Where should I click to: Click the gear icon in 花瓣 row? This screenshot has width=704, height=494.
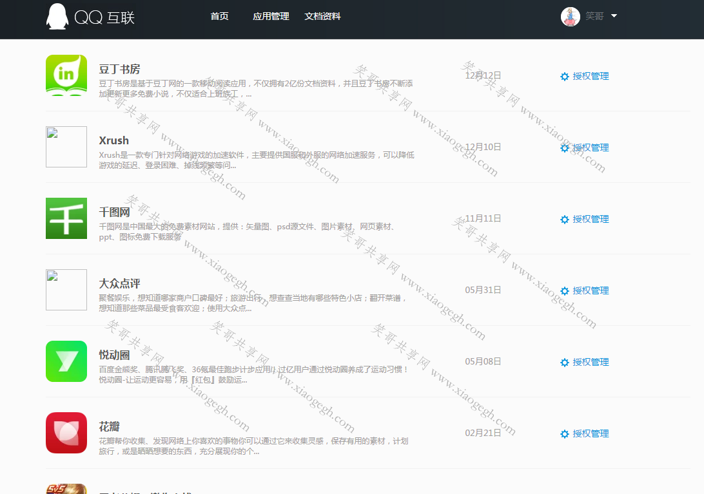[x=565, y=434]
